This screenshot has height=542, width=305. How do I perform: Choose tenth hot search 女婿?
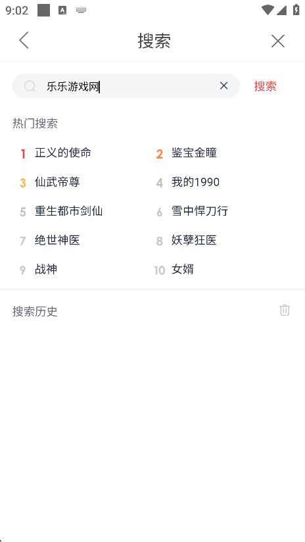tap(183, 269)
